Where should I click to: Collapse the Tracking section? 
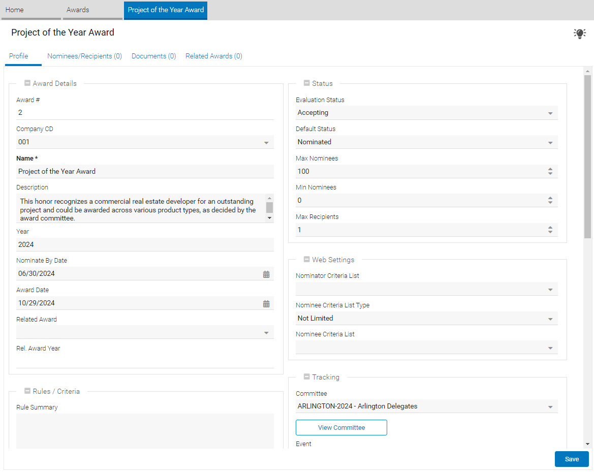(306, 377)
